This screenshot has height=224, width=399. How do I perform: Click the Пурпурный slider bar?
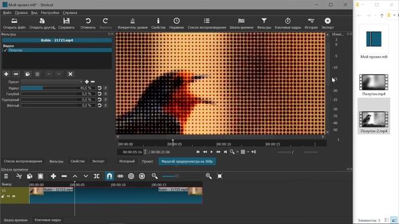(58, 100)
